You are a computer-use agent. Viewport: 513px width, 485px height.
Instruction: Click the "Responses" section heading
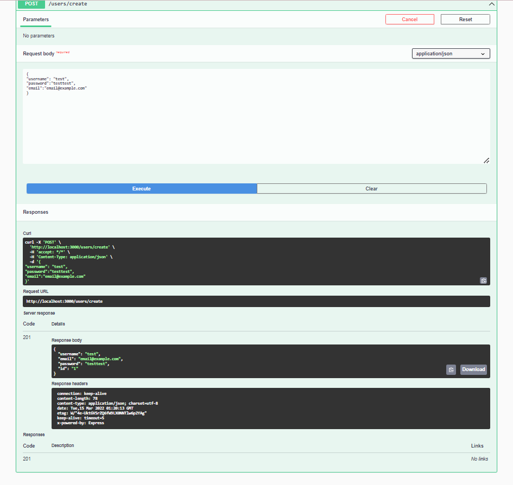point(36,212)
